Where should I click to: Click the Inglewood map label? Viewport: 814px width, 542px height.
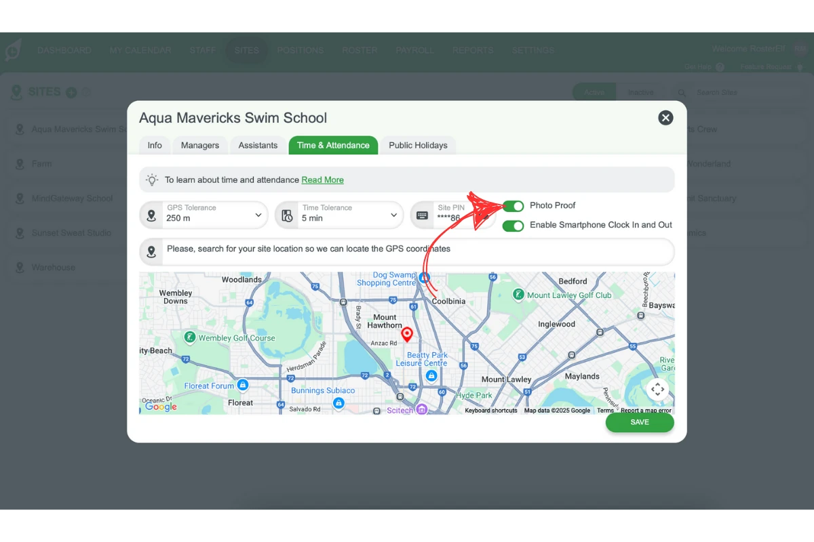[x=556, y=324]
